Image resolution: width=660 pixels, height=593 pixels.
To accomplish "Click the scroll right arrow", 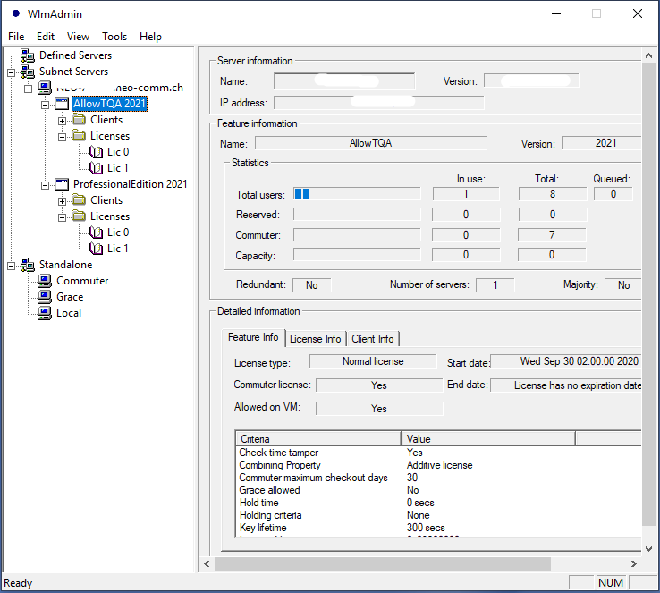I will click(x=634, y=564).
